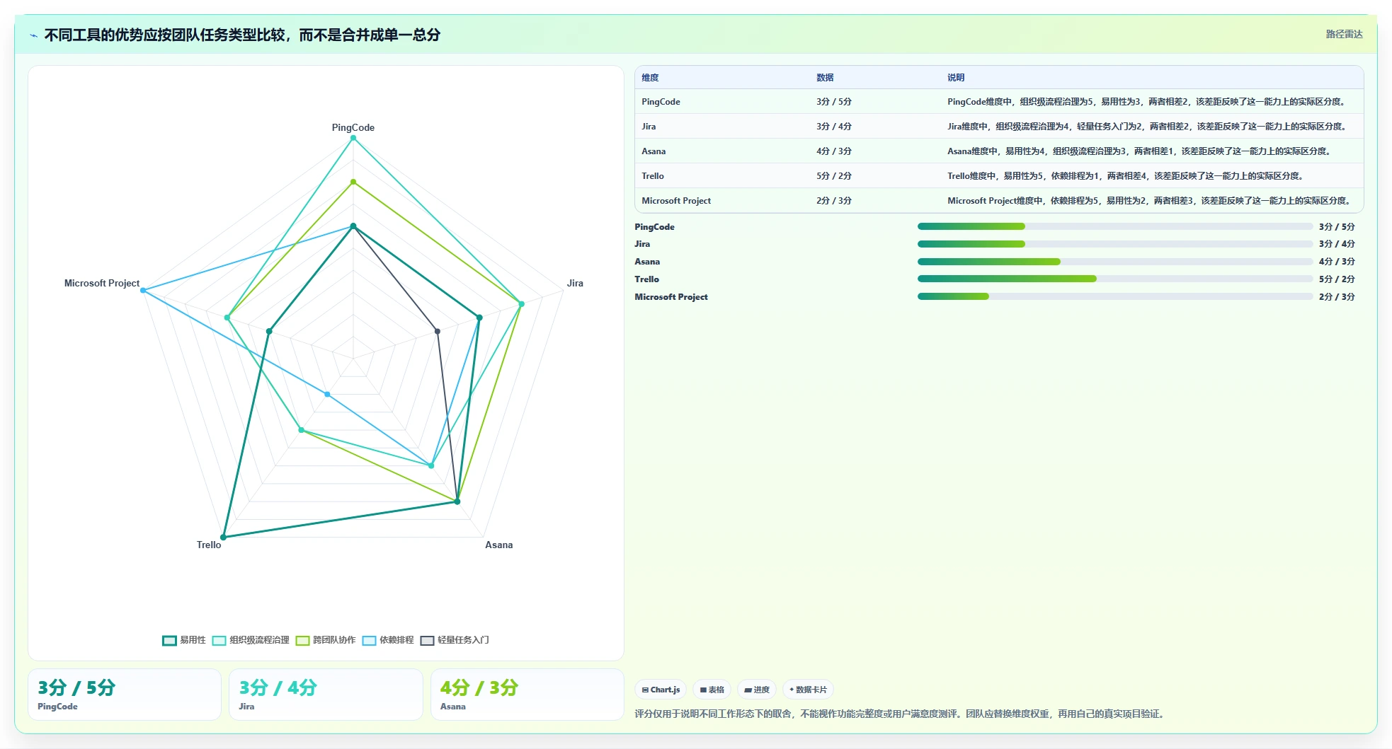Click the page title heading text
Viewport: 1392px width, 749px height.
tap(242, 35)
